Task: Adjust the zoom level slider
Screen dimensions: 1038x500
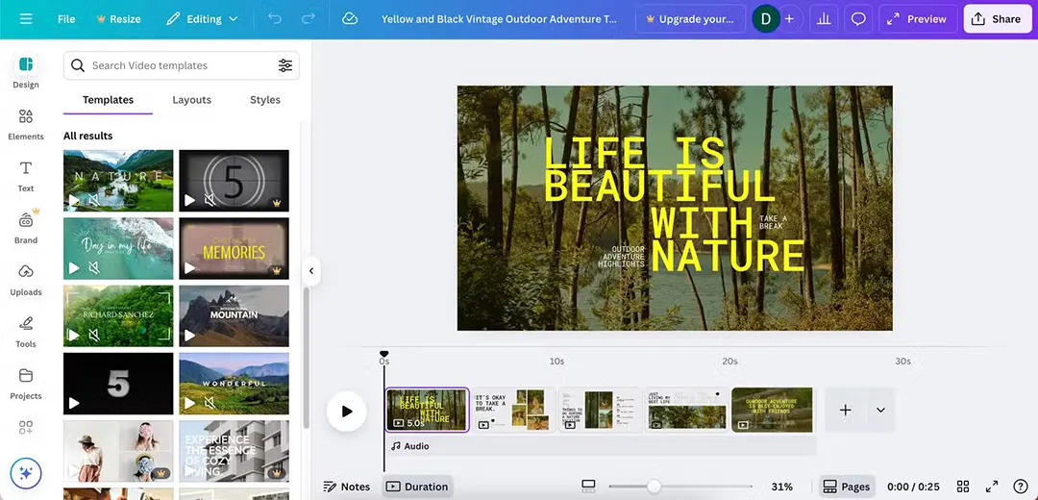Action: pyautogui.click(x=654, y=487)
